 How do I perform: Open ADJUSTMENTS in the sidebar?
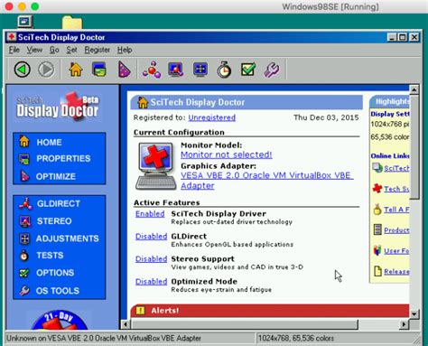point(60,238)
